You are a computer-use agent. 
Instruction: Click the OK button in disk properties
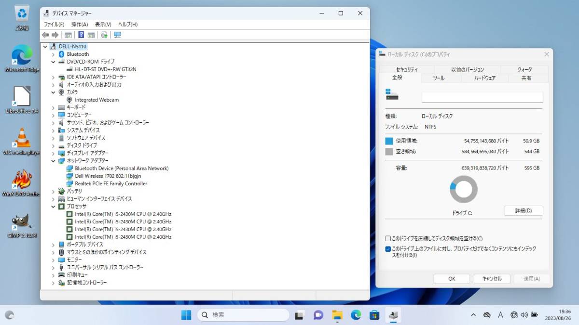(x=452, y=279)
